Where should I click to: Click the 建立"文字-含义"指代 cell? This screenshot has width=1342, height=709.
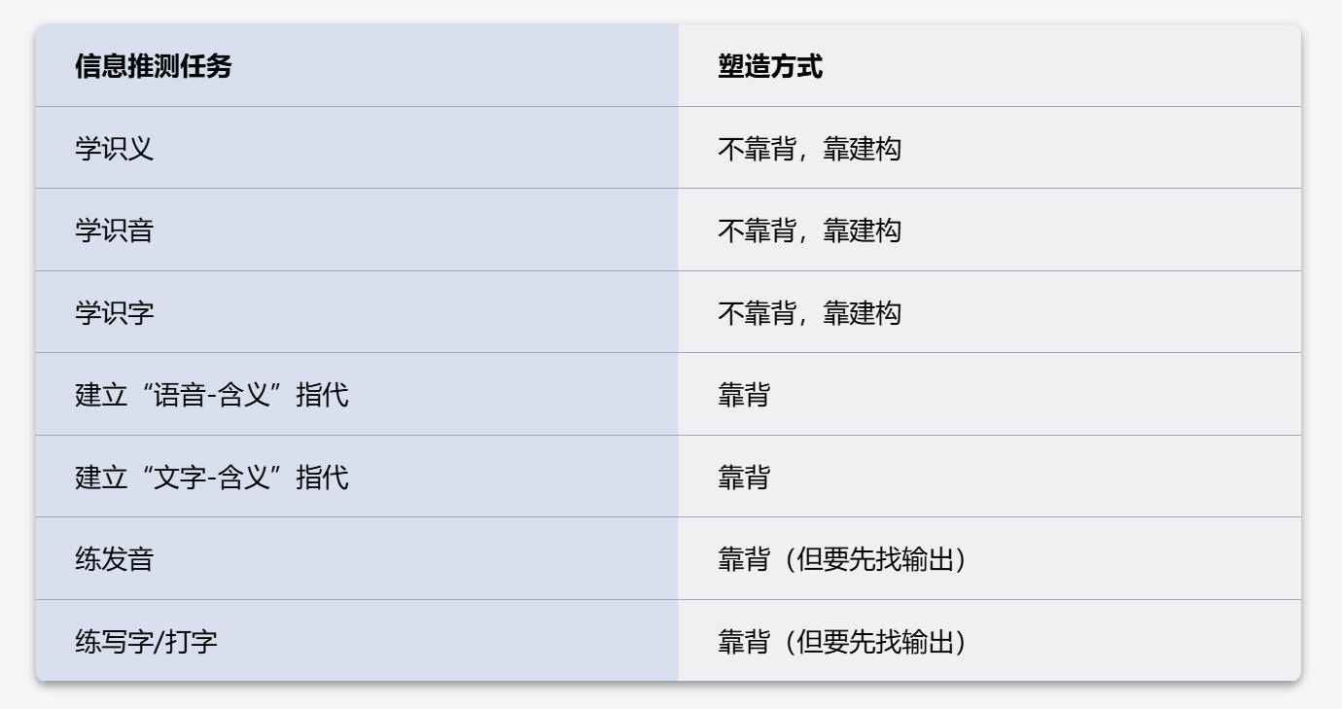pos(357,477)
